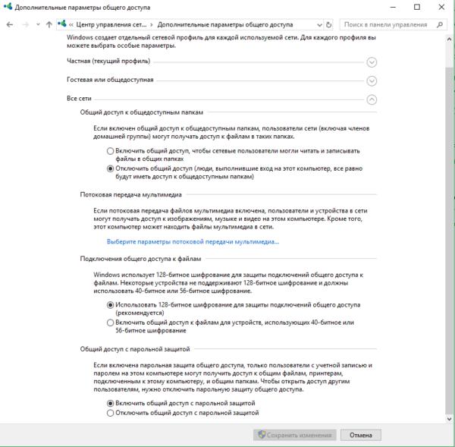Click scrollbar up arrow
455x447 pixels.
click(x=450, y=39)
